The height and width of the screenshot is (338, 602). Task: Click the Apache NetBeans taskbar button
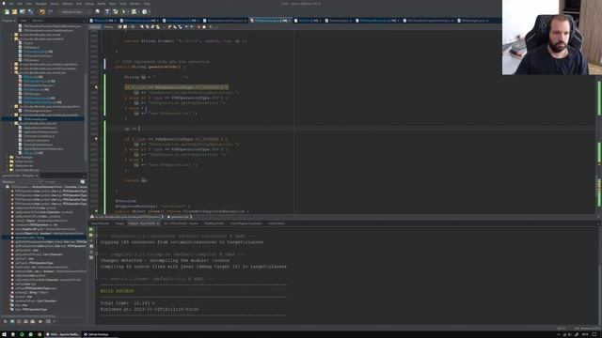63,334
